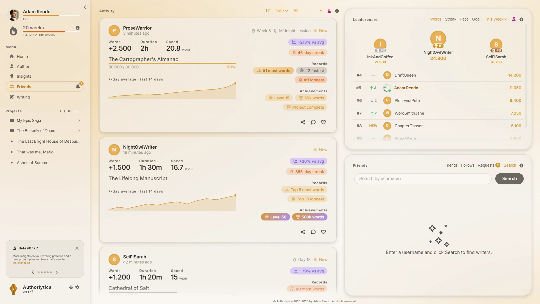Click the Search by username field
The image size is (540, 304).
tap(423, 179)
